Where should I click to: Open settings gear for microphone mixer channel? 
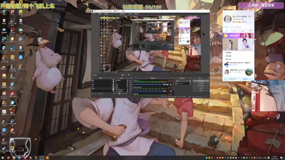point(171,85)
